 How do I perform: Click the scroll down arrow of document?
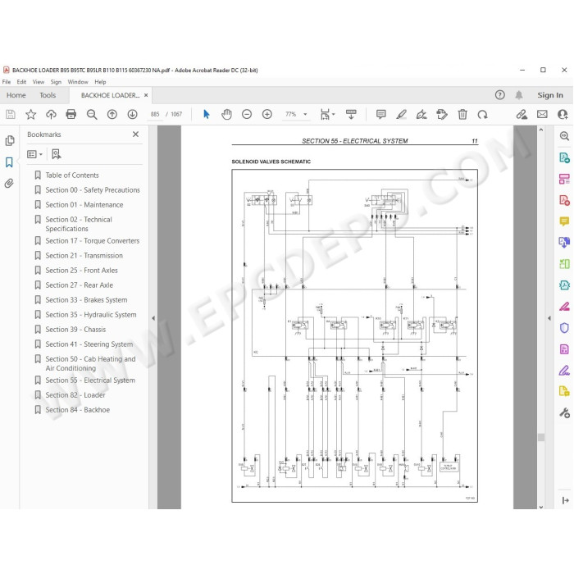pyautogui.click(x=541, y=507)
